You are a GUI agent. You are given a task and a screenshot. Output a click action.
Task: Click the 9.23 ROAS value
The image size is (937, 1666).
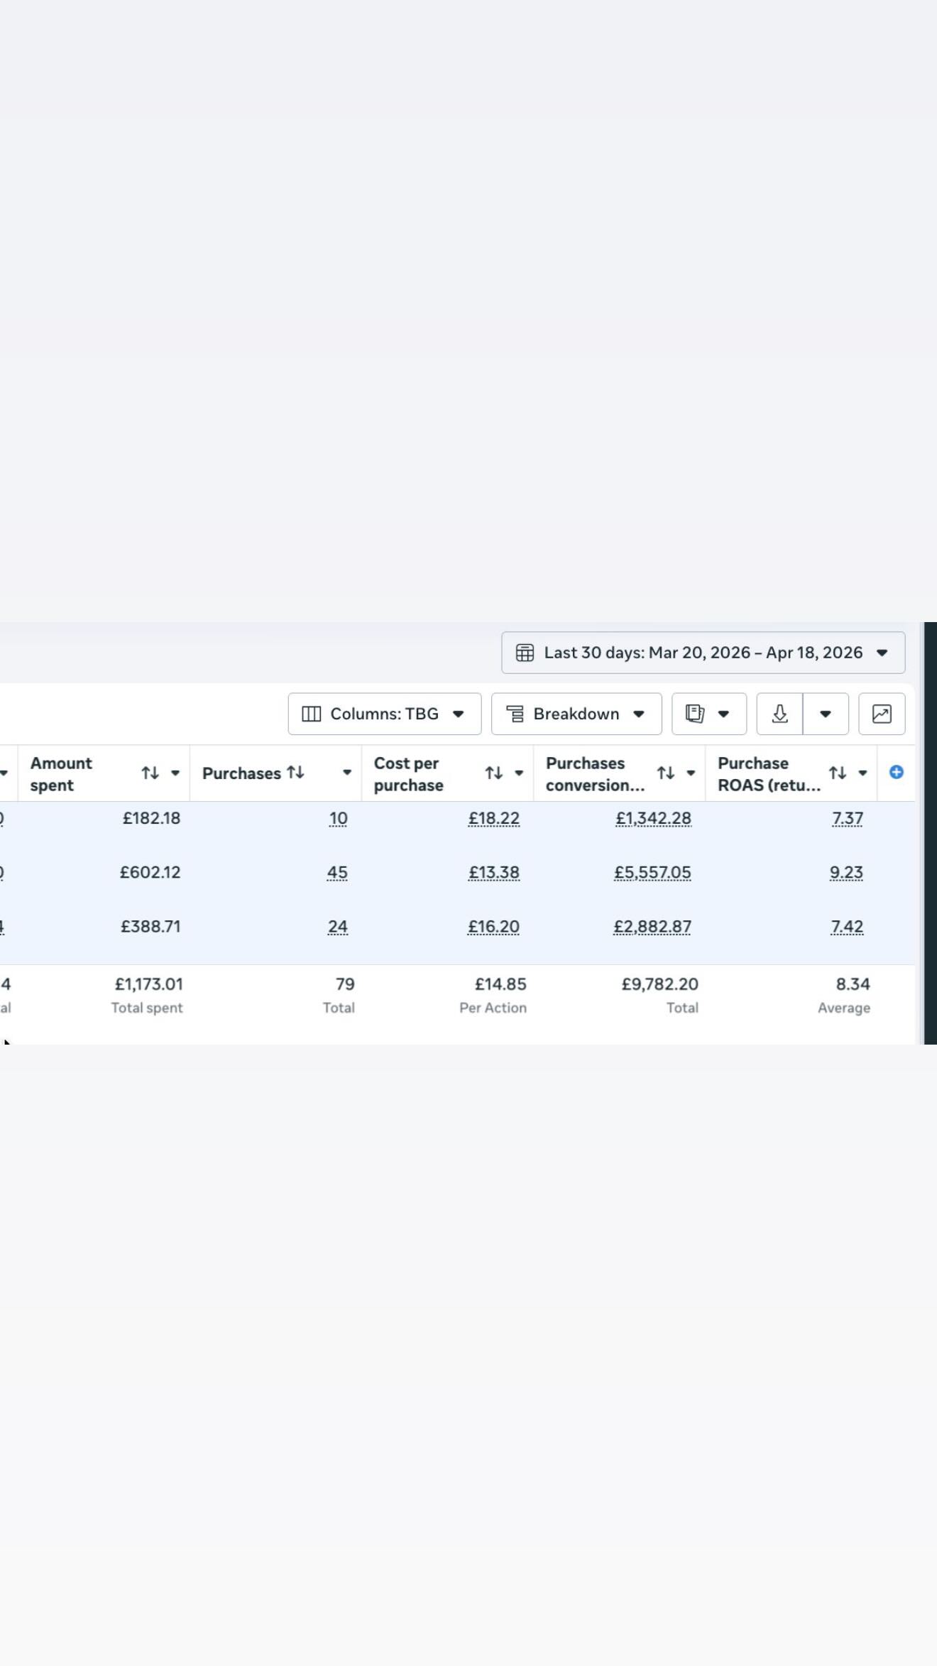click(x=846, y=873)
